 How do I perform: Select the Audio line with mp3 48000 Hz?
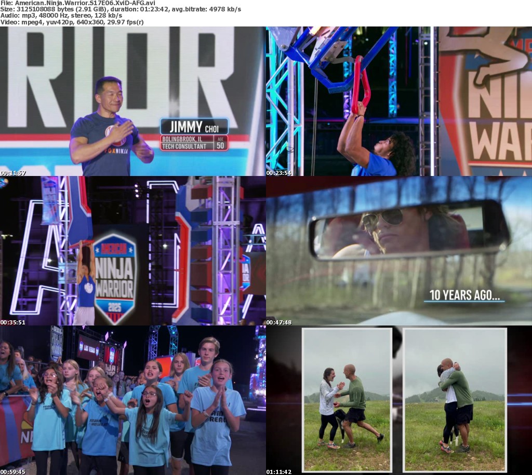click(61, 16)
